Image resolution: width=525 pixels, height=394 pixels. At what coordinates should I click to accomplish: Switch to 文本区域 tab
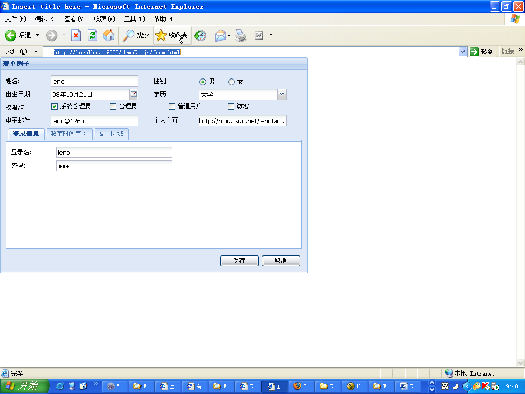click(x=111, y=134)
